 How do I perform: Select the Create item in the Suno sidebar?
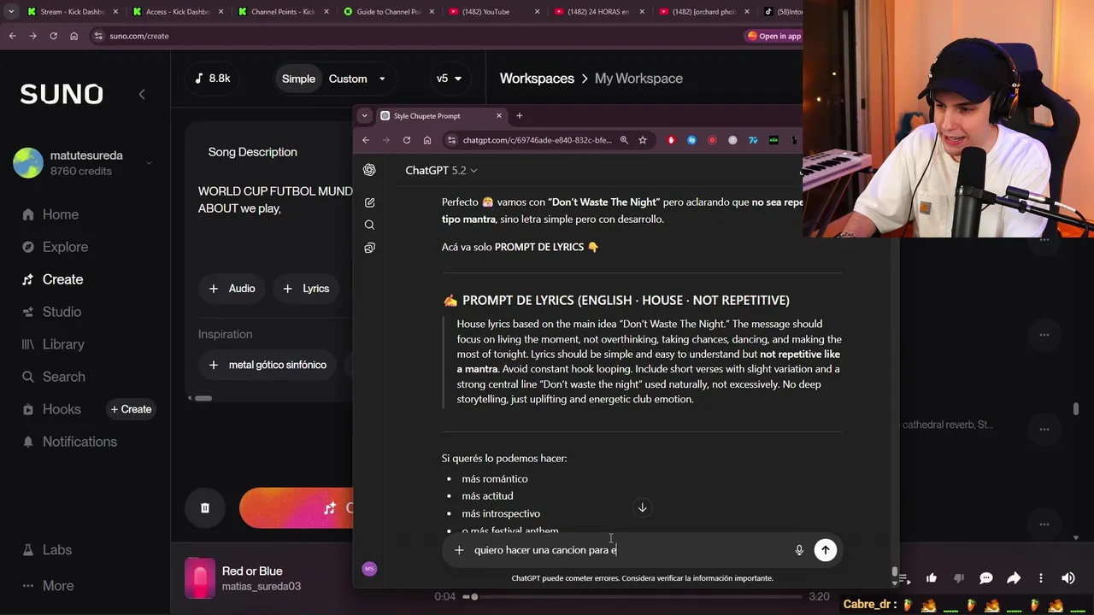52,279
